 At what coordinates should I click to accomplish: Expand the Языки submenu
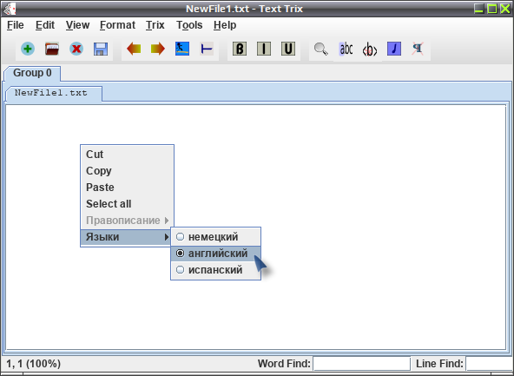[126, 237]
